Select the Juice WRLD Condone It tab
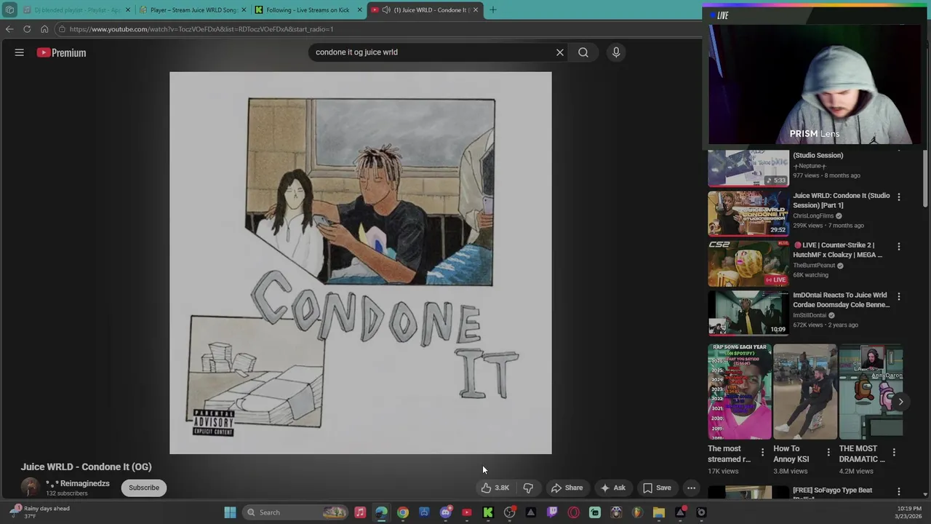 click(x=425, y=10)
